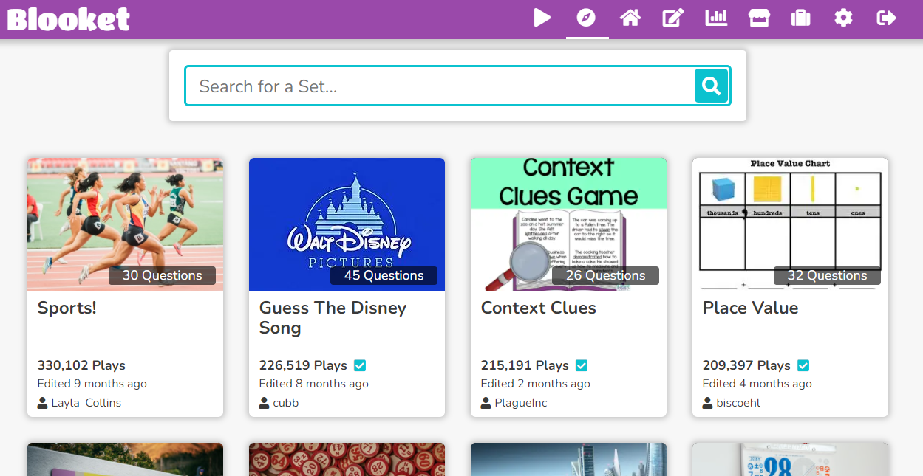The image size is (923, 476).
Task: Click the 26 Questions badge
Action: tap(605, 275)
